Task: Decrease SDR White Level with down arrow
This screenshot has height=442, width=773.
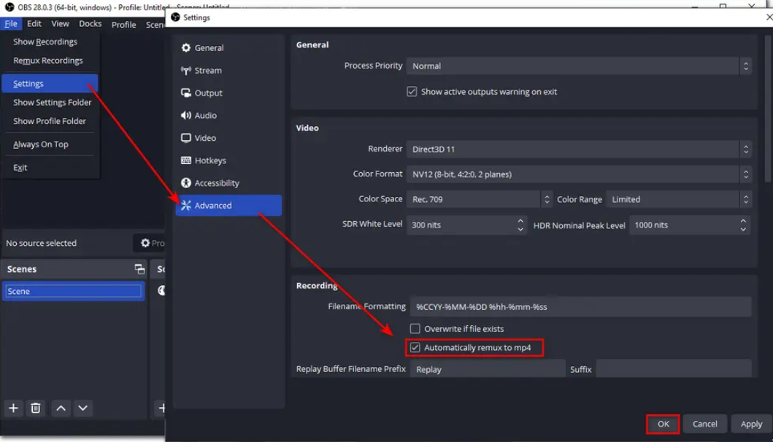Action: pyautogui.click(x=520, y=229)
